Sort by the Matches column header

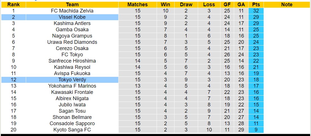[x=137, y=5]
